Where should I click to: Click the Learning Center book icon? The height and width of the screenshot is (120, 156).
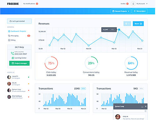[x=13, y=58]
